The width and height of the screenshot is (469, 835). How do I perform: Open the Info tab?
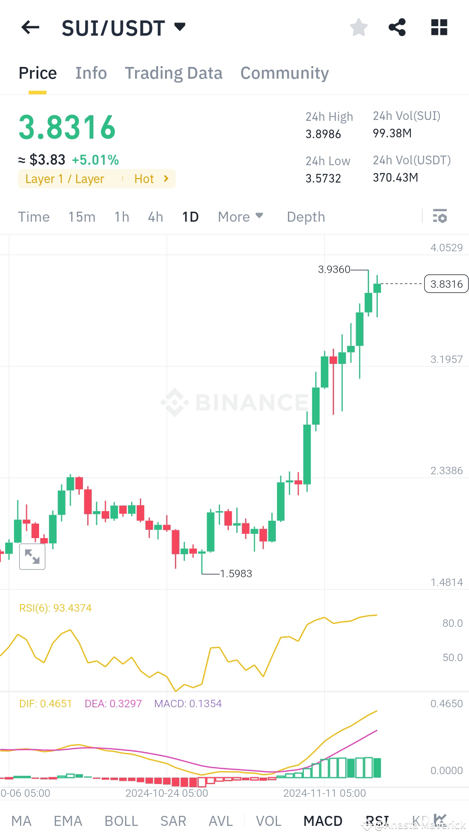pos(91,73)
